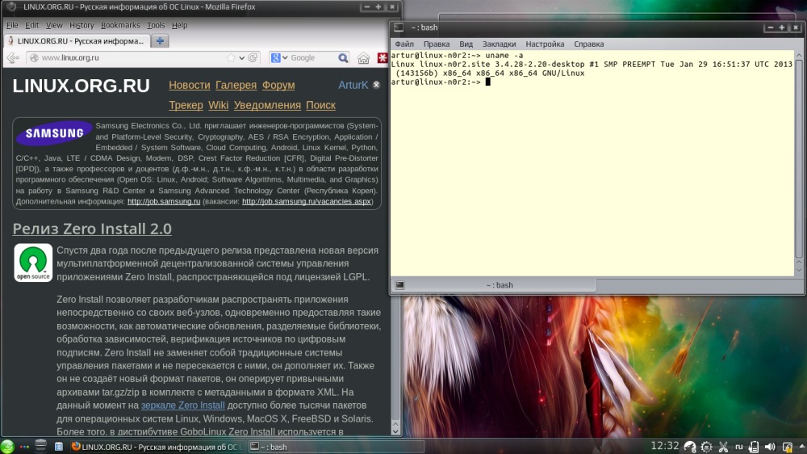Open the volume speaker tray icon
807x454 pixels.
click(770, 447)
